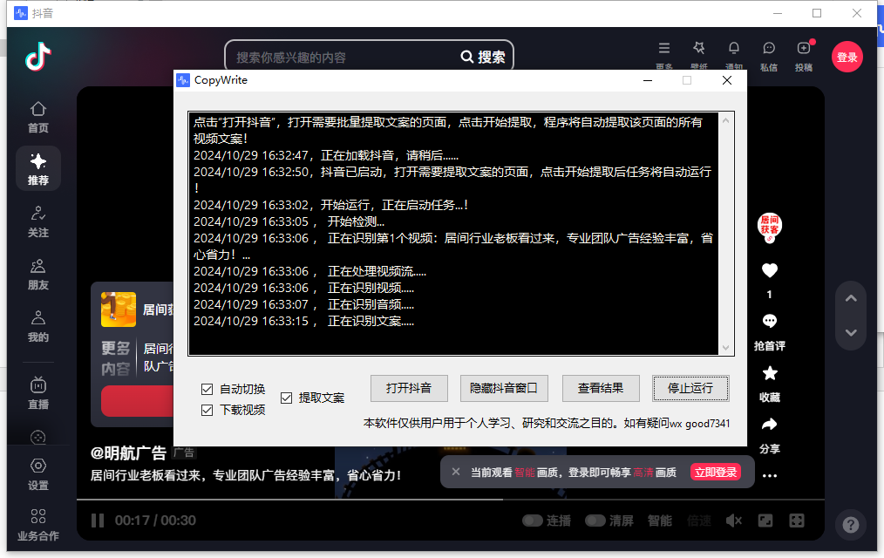Click the 查看结果 button
Viewport: 884px width, 558px height.
(601, 388)
